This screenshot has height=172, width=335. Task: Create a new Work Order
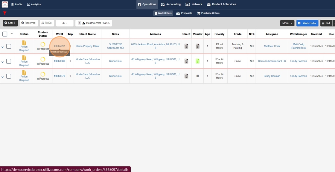coord(307,23)
